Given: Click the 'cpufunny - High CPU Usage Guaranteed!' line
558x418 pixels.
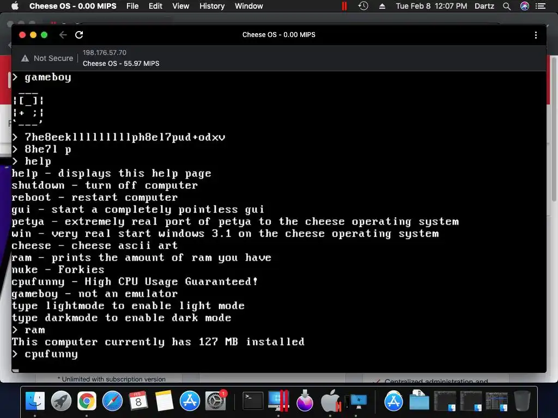Looking at the screenshot, I should pyautogui.click(x=135, y=281).
